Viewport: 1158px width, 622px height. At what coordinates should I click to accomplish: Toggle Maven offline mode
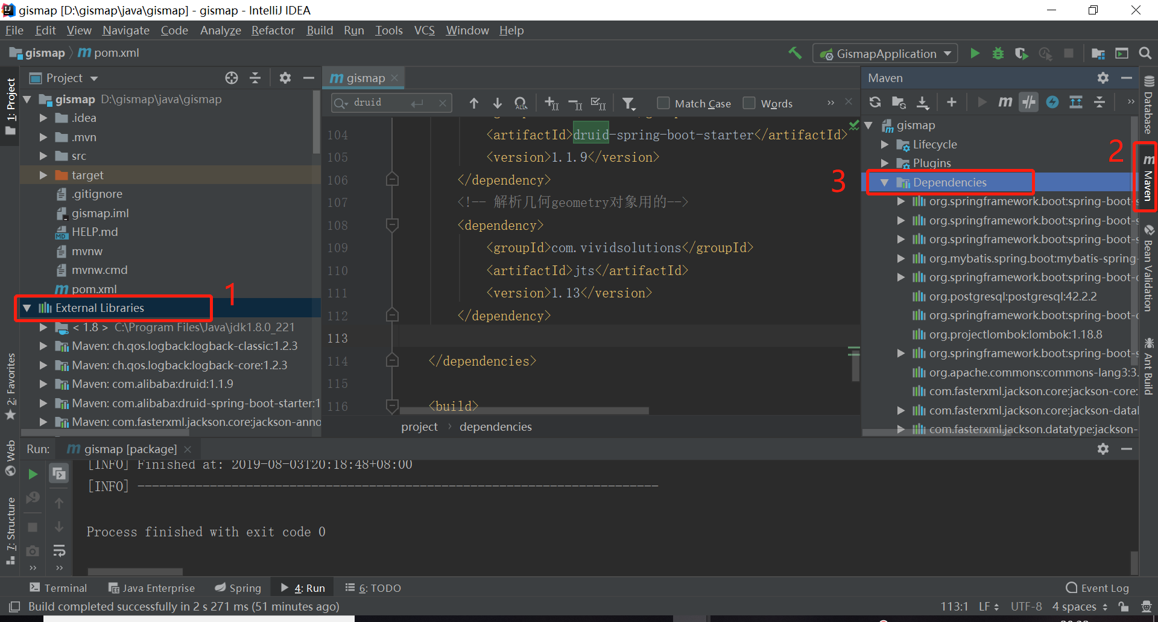coord(1028,103)
